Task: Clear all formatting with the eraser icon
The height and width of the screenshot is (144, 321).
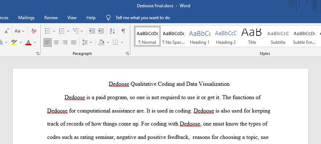Action: 34,31
